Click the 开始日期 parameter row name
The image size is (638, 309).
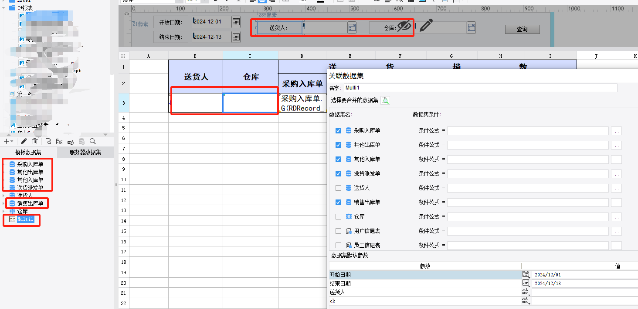click(425, 275)
